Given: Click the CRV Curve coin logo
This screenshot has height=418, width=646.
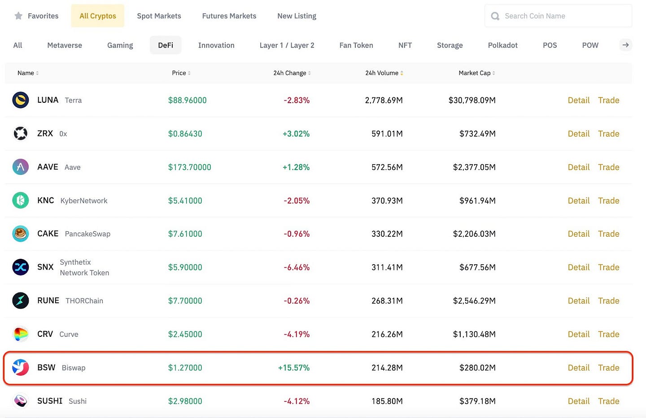Looking at the screenshot, I should (x=21, y=334).
